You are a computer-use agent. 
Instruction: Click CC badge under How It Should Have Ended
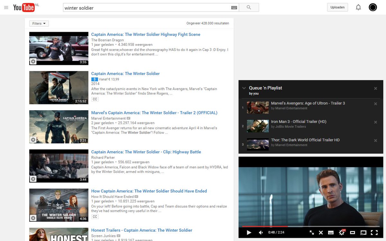point(95,217)
